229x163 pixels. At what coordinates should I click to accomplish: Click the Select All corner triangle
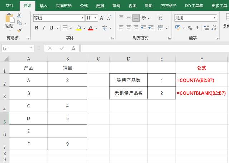tap(6, 58)
